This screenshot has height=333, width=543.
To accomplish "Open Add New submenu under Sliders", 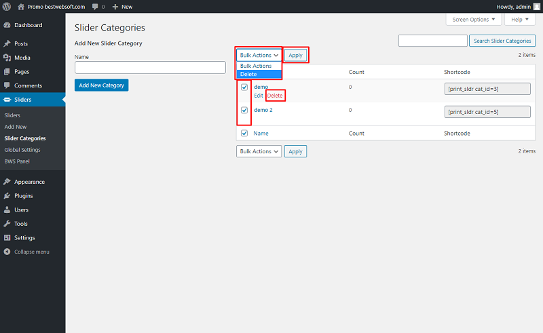I will [x=16, y=127].
